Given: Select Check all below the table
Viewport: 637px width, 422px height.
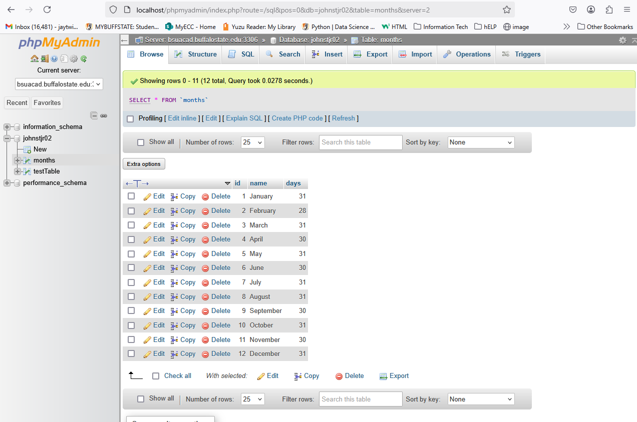Looking at the screenshot, I should tap(156, 375).
